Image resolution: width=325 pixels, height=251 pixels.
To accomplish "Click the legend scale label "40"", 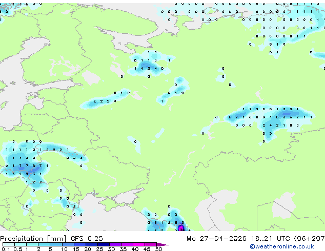I will (x=135, y=249).
